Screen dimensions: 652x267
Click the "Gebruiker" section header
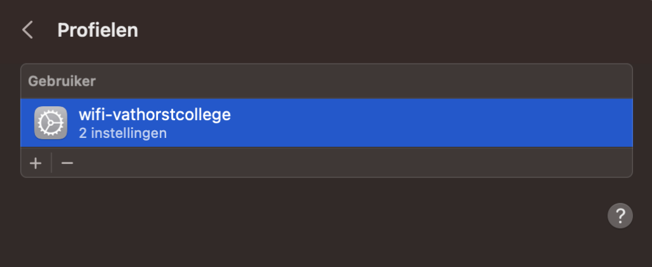point(62,81)
